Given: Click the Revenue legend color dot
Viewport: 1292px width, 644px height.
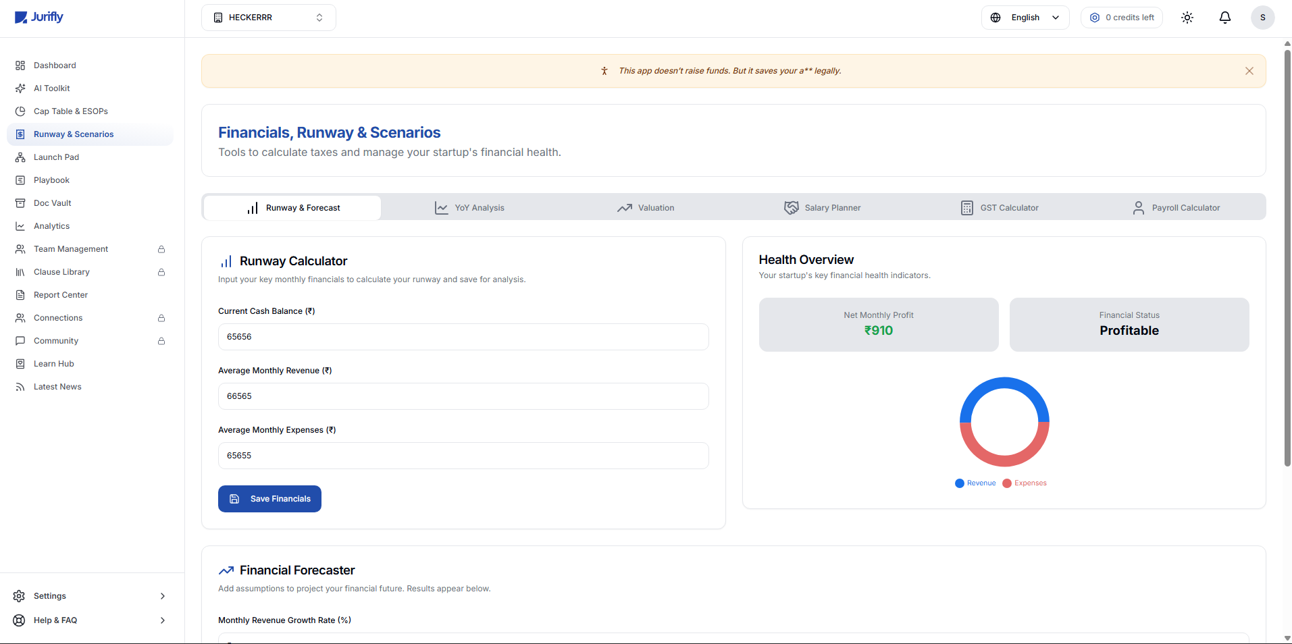Looking at the screenshot, I should (x=959, y=483).
